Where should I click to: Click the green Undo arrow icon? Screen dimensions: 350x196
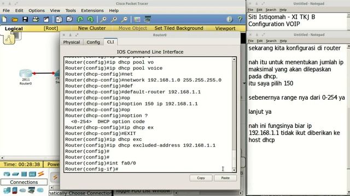80,20
